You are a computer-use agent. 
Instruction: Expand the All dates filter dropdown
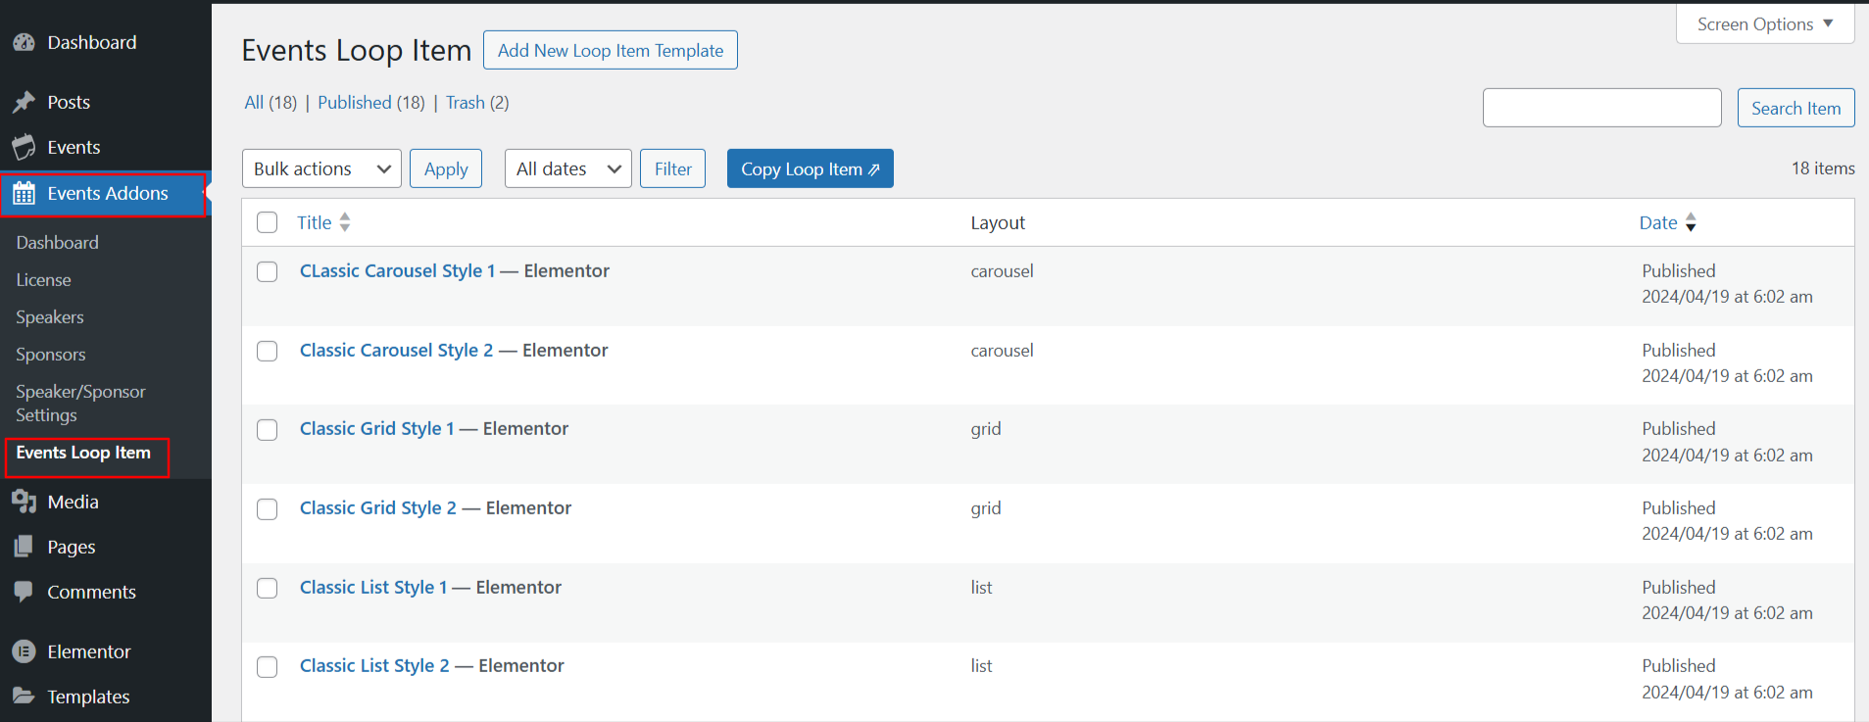tap(567, 168)
